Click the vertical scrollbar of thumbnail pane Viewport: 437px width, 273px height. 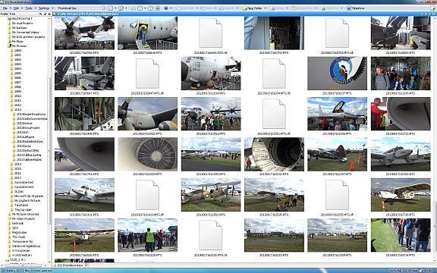(435, 140)
